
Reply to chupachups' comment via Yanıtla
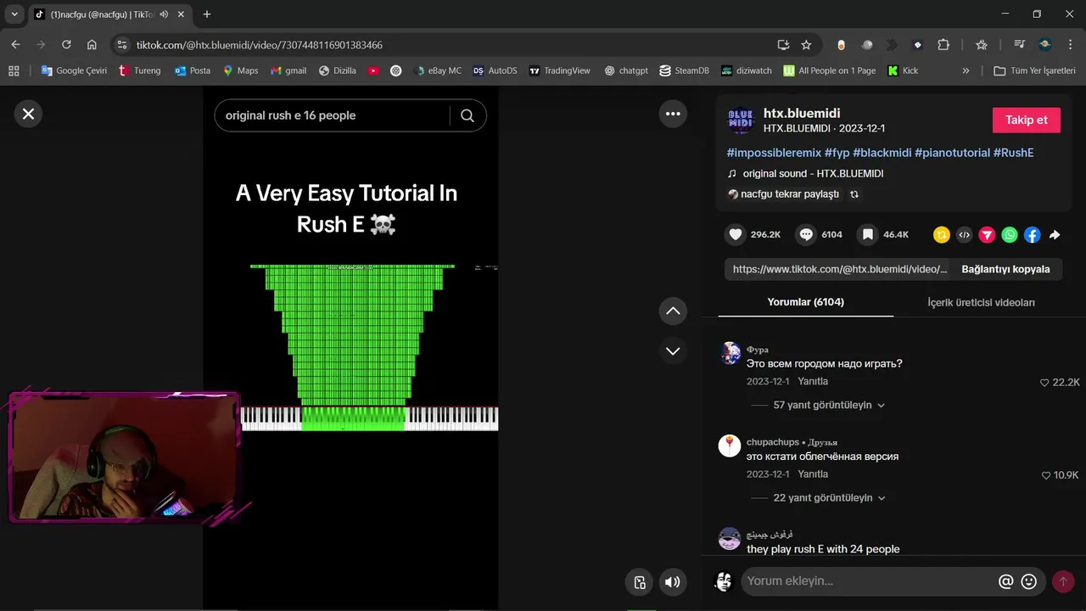813,474
